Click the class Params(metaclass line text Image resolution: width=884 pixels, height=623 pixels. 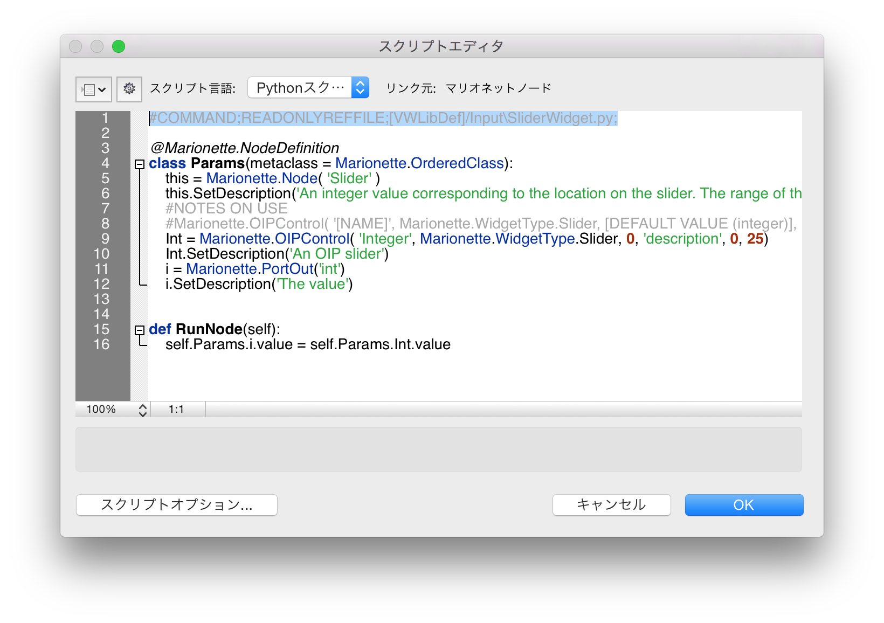pyautogui.click(x=331, y=163)
